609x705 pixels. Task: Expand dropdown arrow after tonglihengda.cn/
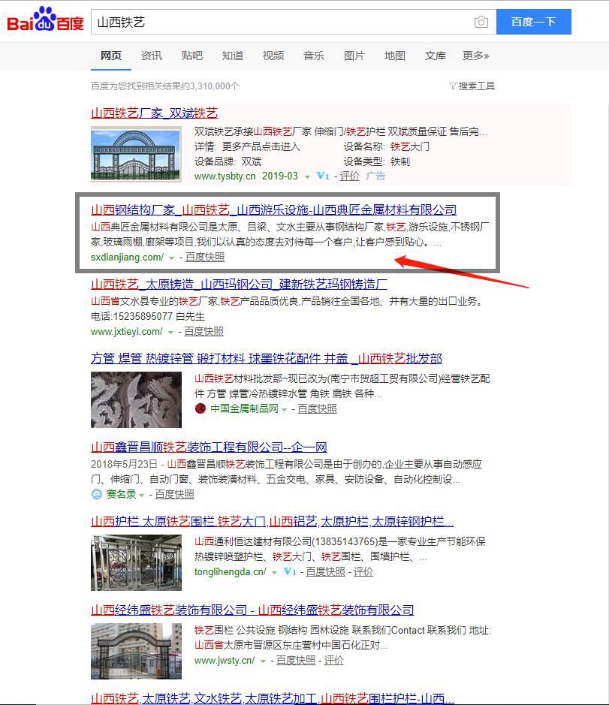[274, 572]
